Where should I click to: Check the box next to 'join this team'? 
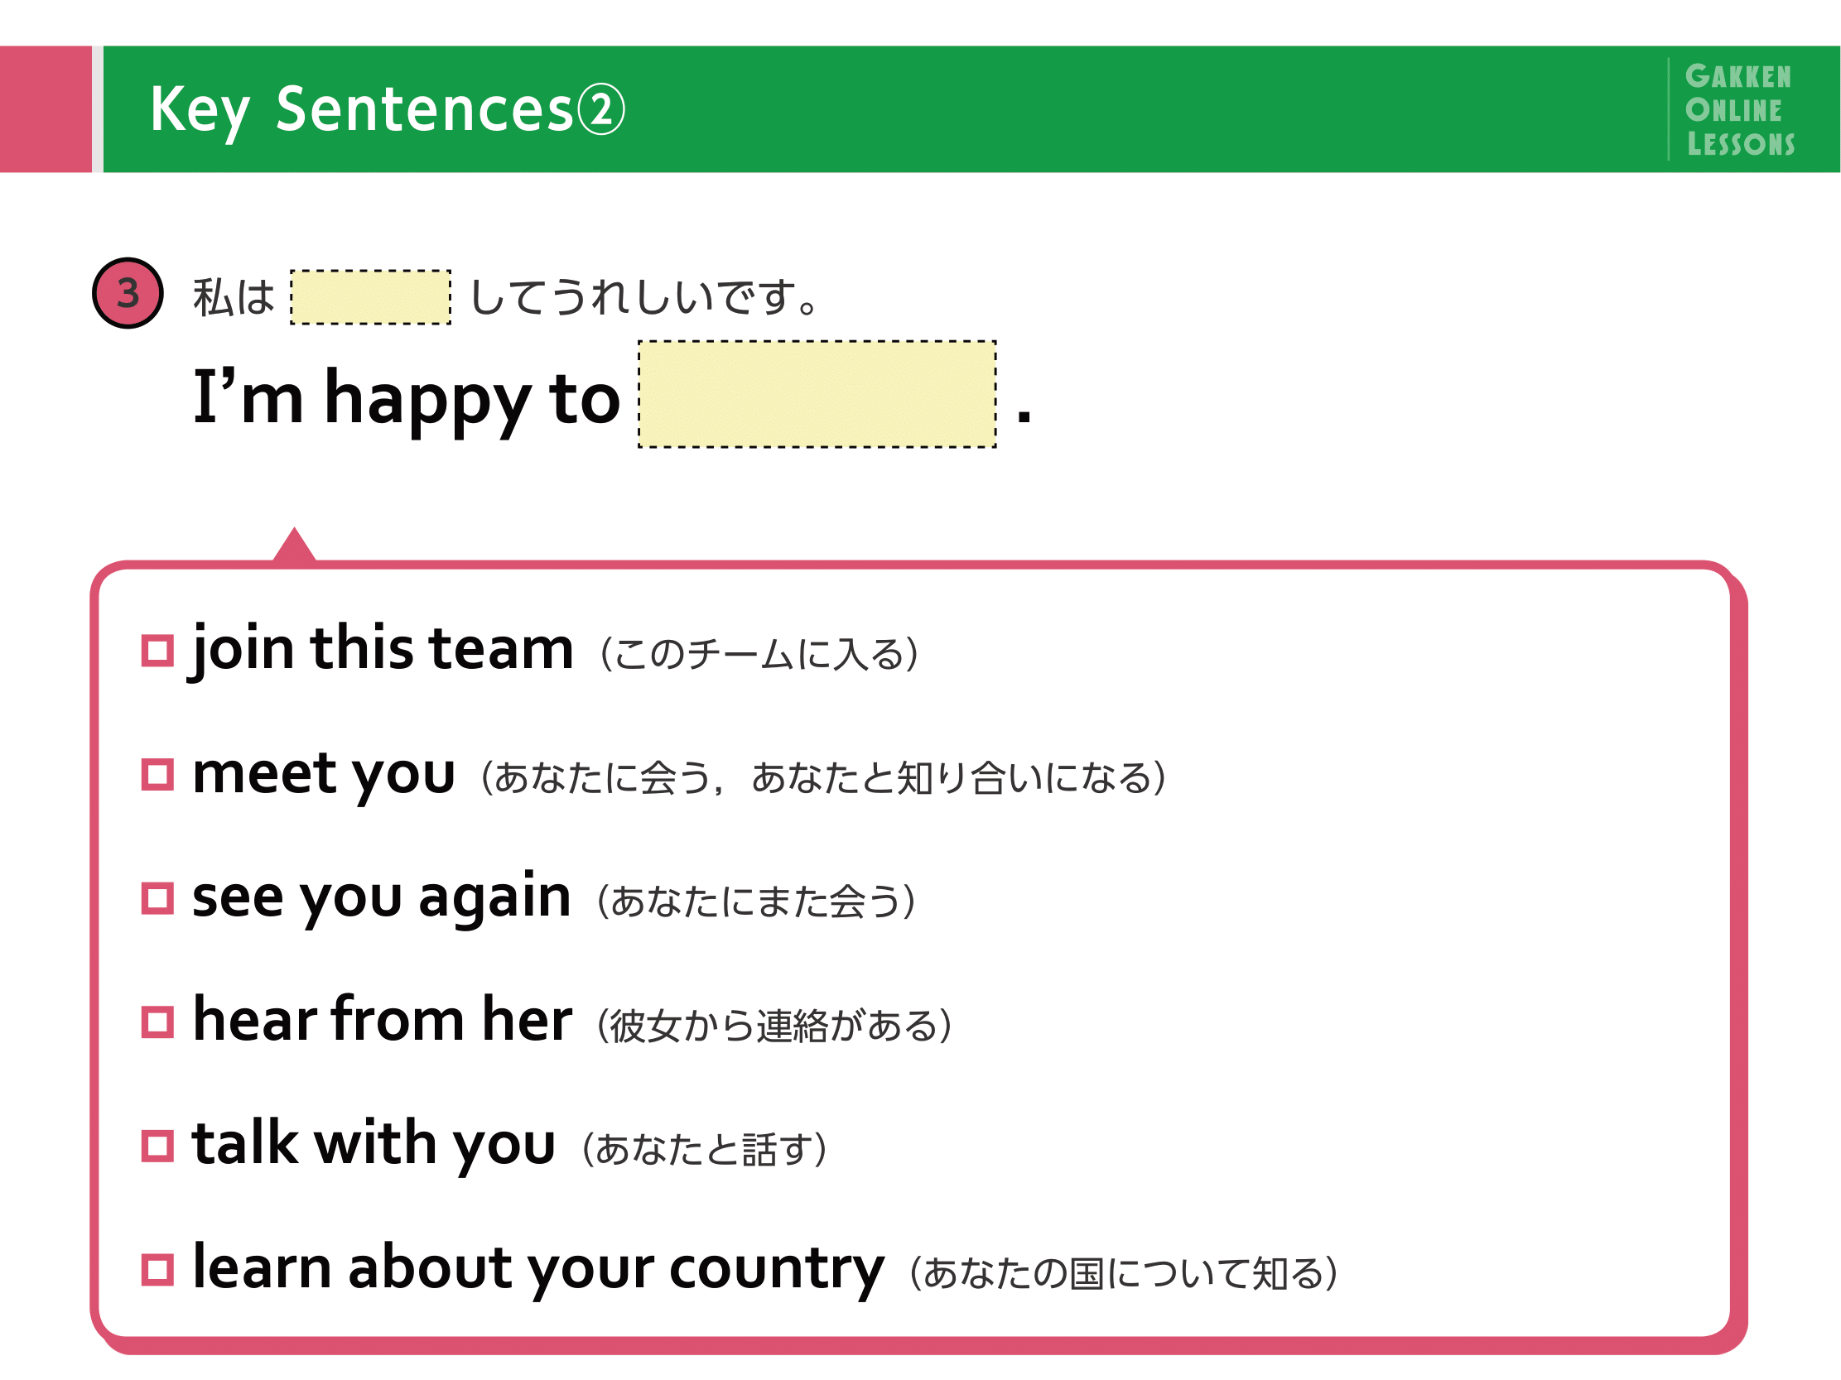(157, 651)
